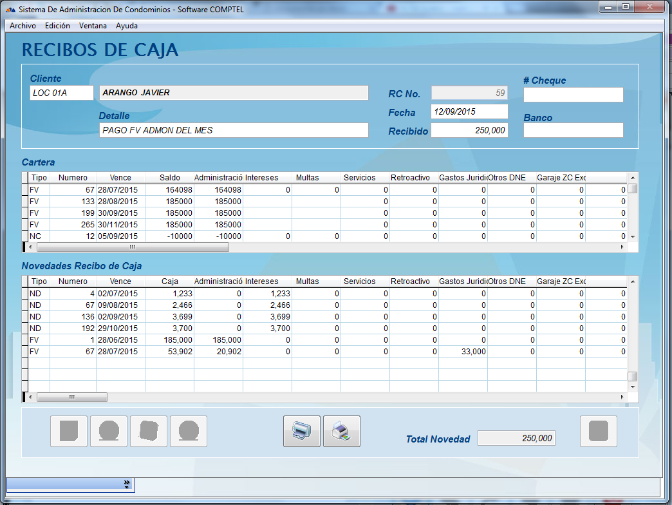Select the Cartera cell with date 30/11/2015

pyautogui.click(x=121, y=225)
